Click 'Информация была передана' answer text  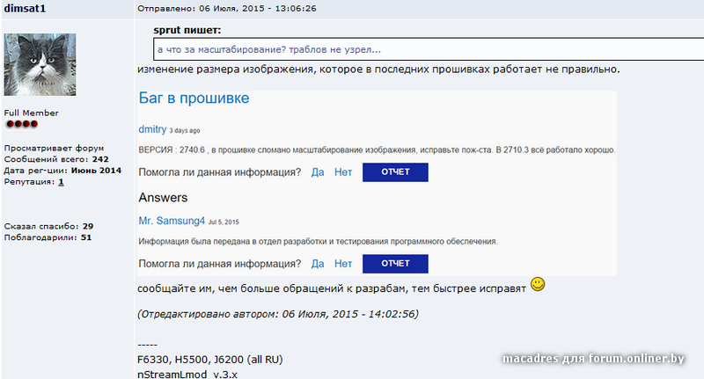click(x=318, y=241)
